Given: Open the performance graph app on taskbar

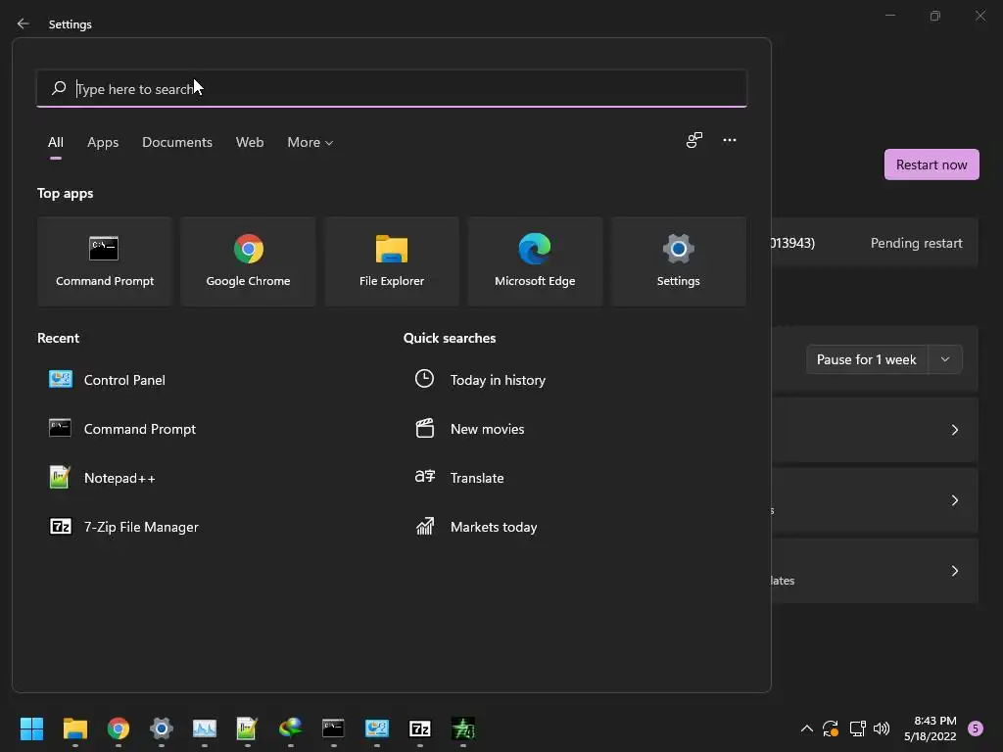Looking at the screenshot, I should tap(205, 728).
